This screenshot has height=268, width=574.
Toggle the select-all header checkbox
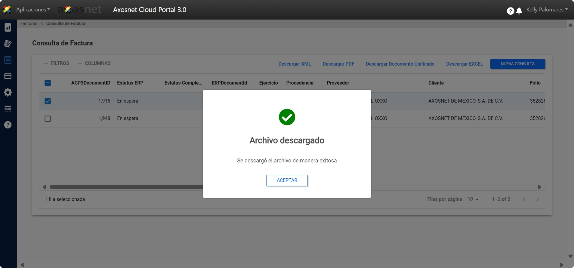tap(48, 83)
